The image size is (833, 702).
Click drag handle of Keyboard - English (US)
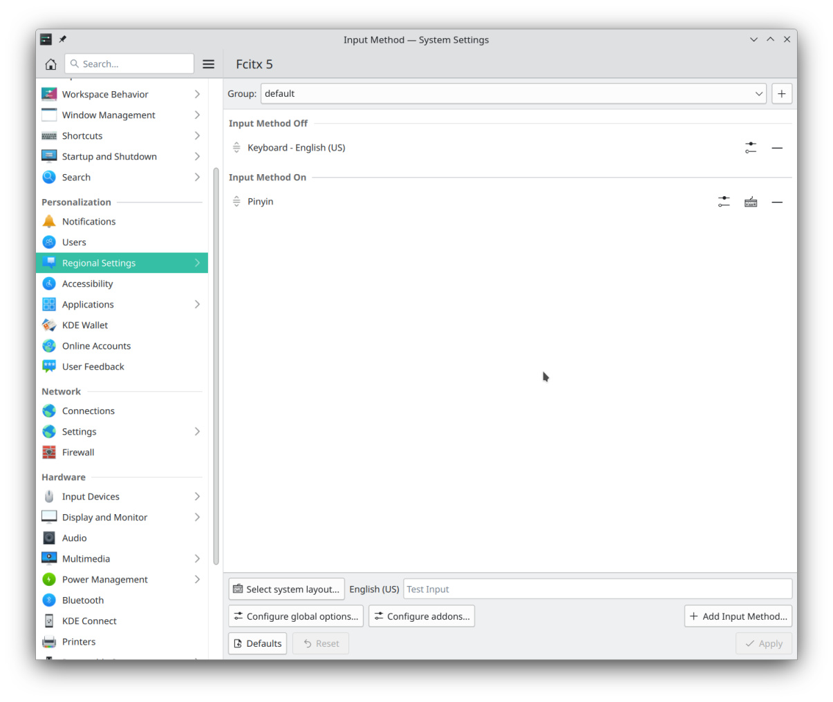(236, 148)
